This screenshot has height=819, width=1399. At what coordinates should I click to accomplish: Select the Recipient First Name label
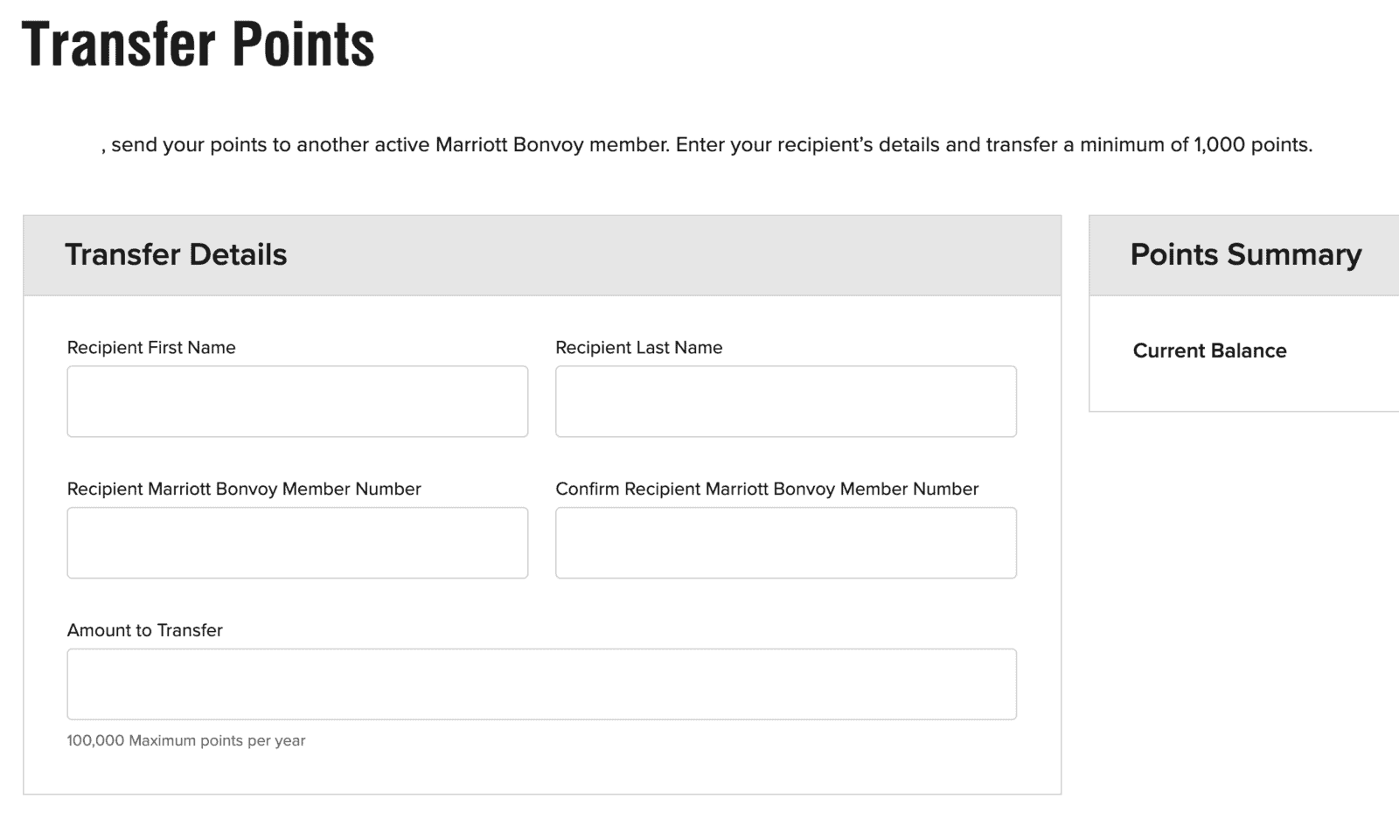[x=150, y=347]
